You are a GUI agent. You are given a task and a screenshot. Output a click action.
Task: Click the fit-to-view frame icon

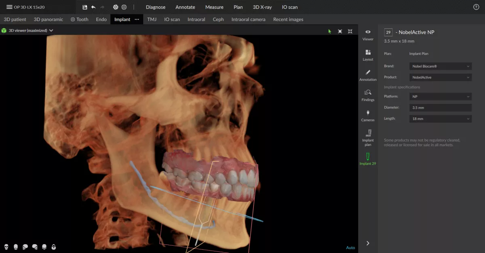tap(340, 31)
